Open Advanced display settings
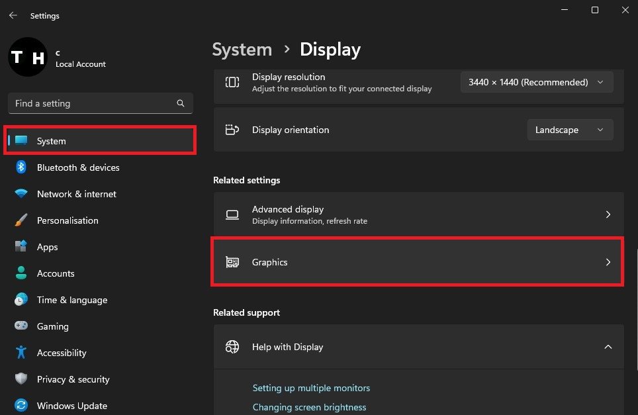The image size is (638, 415). 418,214
